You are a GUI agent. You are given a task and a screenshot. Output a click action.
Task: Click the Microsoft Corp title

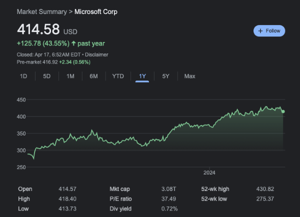(x=96, y=11)
